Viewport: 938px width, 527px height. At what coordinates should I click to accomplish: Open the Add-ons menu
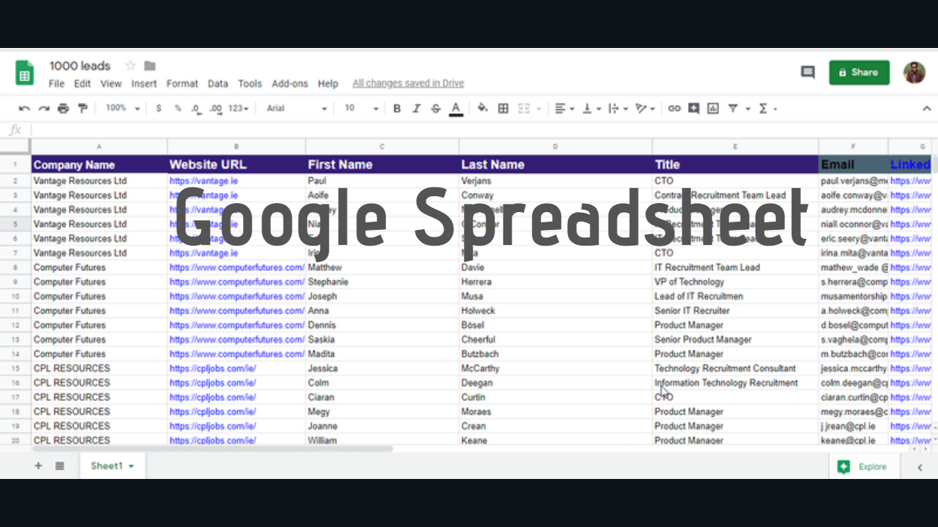point(290,83)
